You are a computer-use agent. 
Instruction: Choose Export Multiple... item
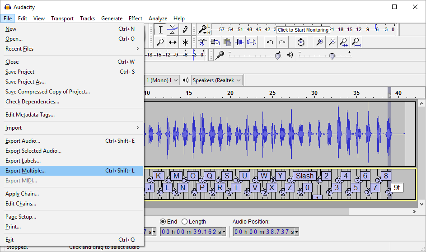(72, 171)
